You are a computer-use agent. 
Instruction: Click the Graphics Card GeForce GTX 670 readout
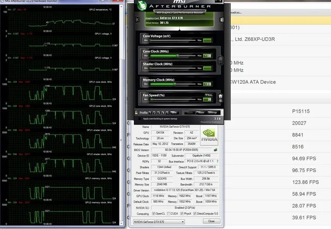coord(164,18)
